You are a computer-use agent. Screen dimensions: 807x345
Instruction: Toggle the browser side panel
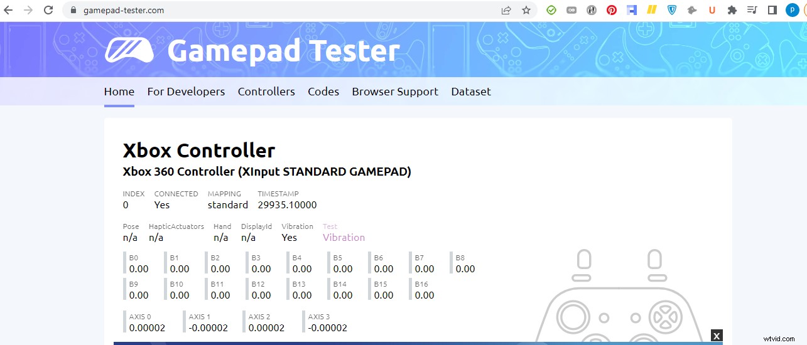coord(772,10)
